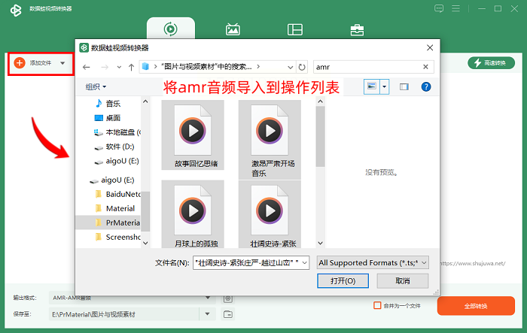Click the 打开(O) open button
The width and height of the screenshot is (527, 333).
(x=343, y=280)
